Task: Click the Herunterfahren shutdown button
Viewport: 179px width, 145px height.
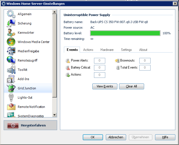Action: tap(30, 125)
